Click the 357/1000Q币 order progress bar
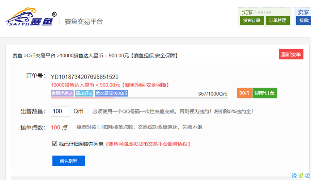The height and width of the screenshot is (180, 311). click(x=139, y=98)
